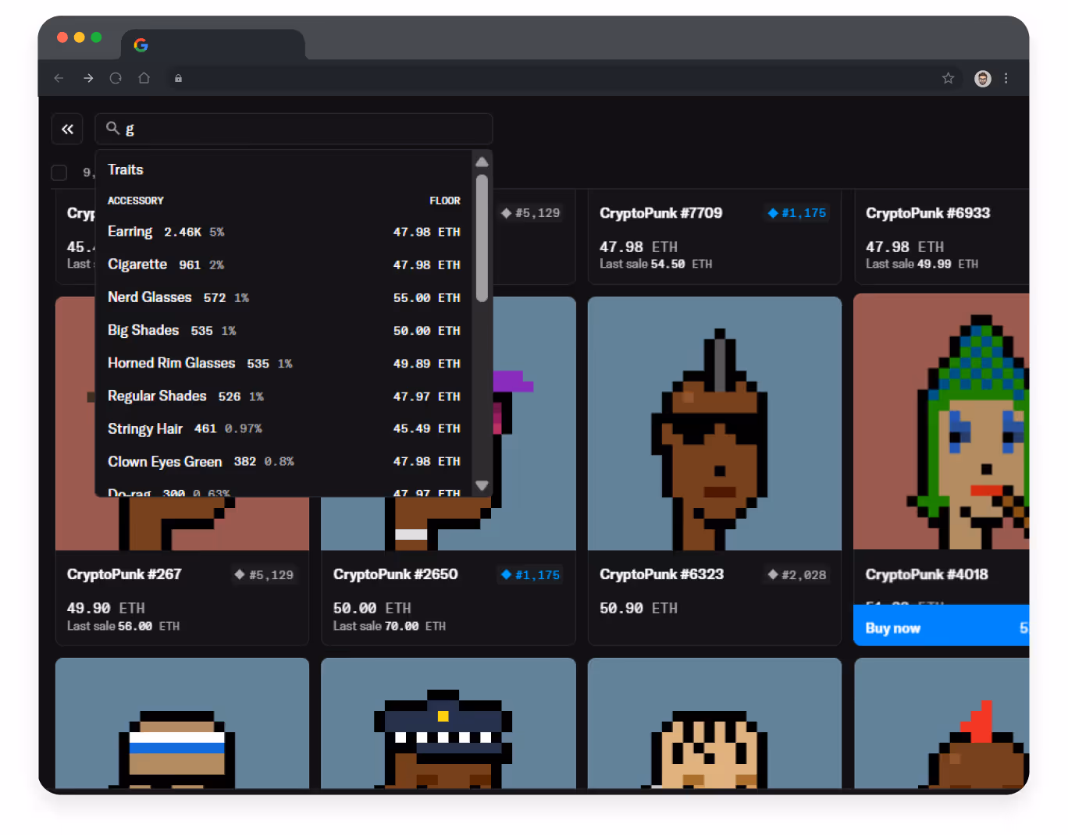This screenshot has width=1068, height=835.
Task: Click the lock icon in the address bar
Action: point(178,78)
